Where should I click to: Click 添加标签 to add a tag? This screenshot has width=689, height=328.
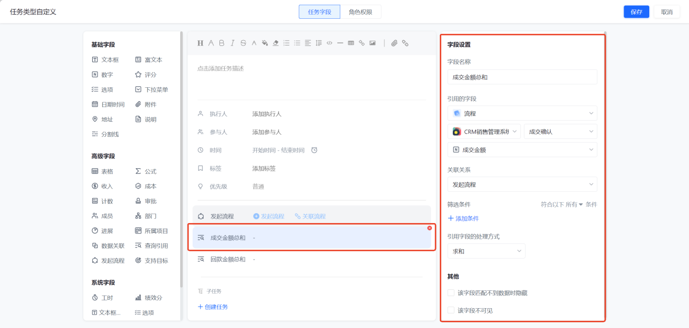tap(264, 169)
